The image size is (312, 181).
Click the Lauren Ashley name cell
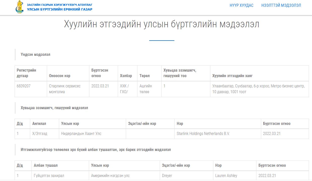pyautogui.click(x=226, y=175)
